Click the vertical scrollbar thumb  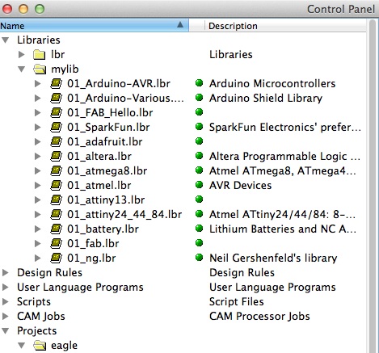pyautogui.click(x=373, y=186)
